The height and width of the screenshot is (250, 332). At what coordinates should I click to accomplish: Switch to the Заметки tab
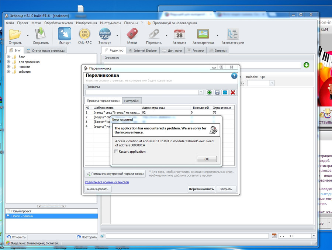(218, 51)
